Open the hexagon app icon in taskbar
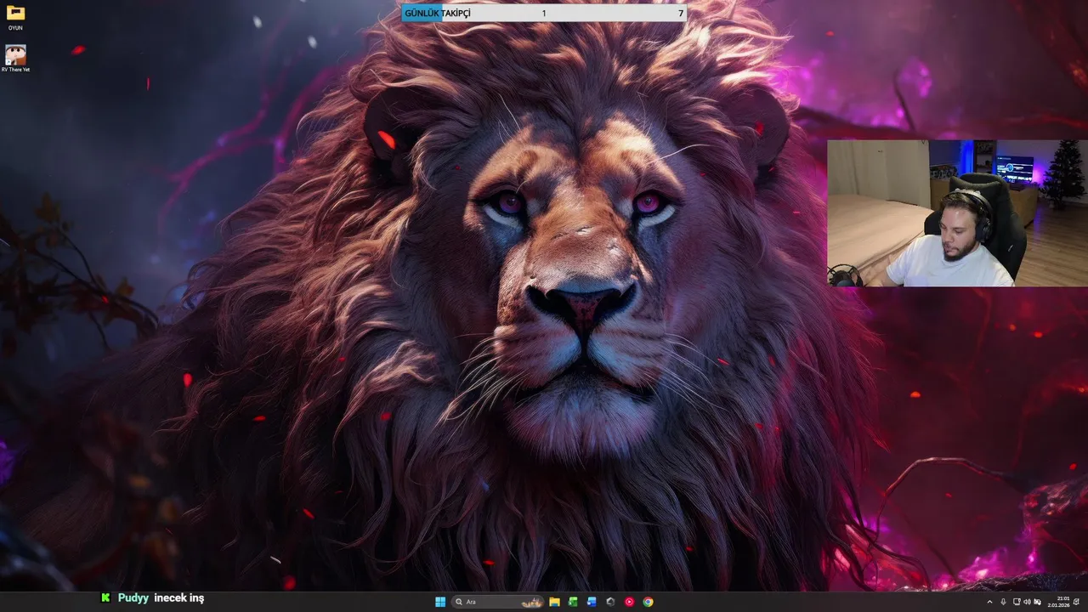Image resolution: width=1088 pixels, height=612 pixels. click(610, 602)
